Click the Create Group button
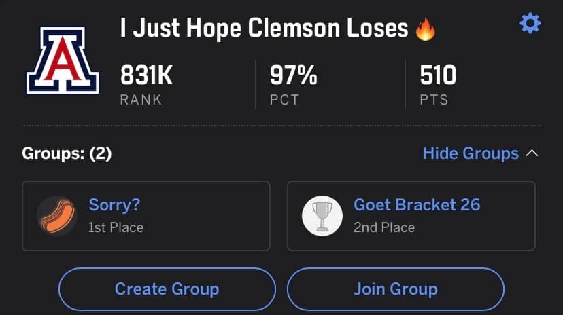 (167, 289)
